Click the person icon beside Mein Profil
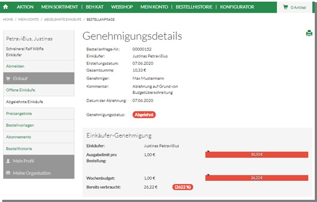This screenshot has width=317, height=202. (8, 161)
